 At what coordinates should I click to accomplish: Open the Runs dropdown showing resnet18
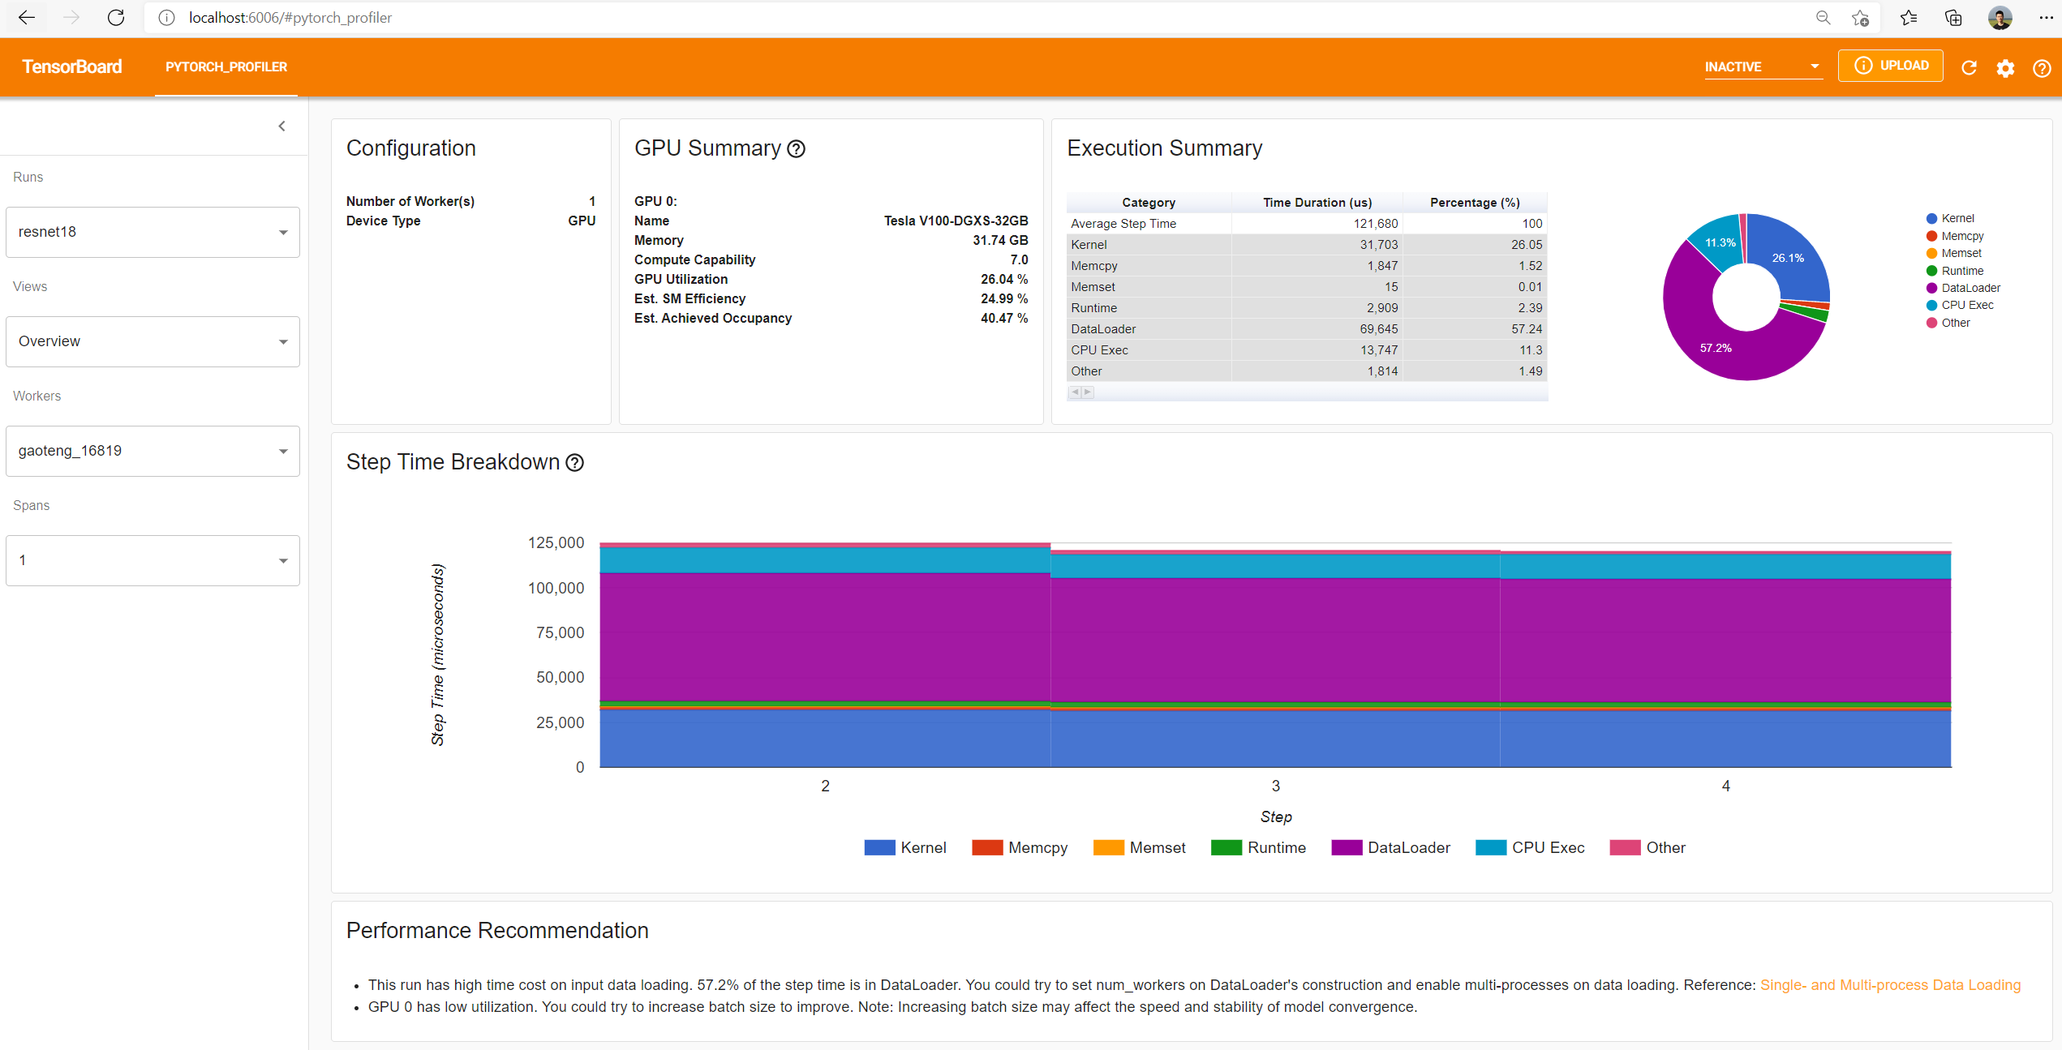pyautogui.click(x=153, y=232)
